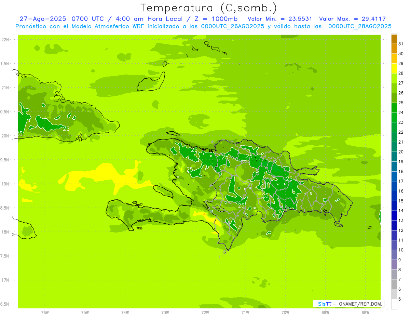The image size is (410, 317).
Task: Click the '68W' longitude axis label
Action: [x=365, y=312]
